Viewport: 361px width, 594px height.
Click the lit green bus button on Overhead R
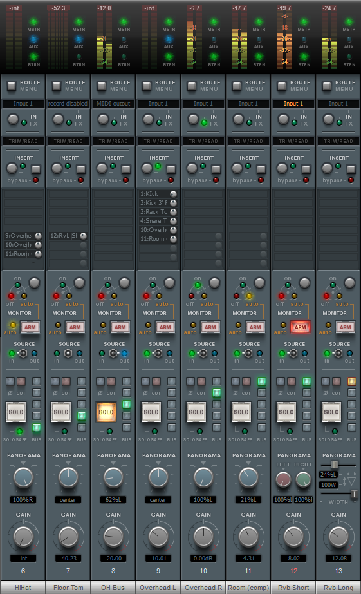pyautogui.click(x=216, y=392)
